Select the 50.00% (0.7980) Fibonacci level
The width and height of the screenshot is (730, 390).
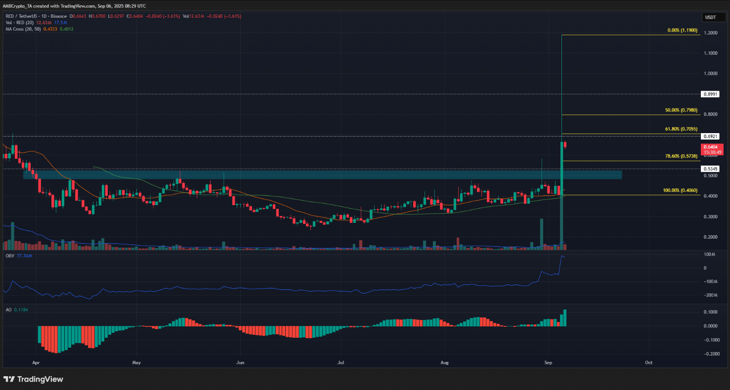(x=678, y=110)
